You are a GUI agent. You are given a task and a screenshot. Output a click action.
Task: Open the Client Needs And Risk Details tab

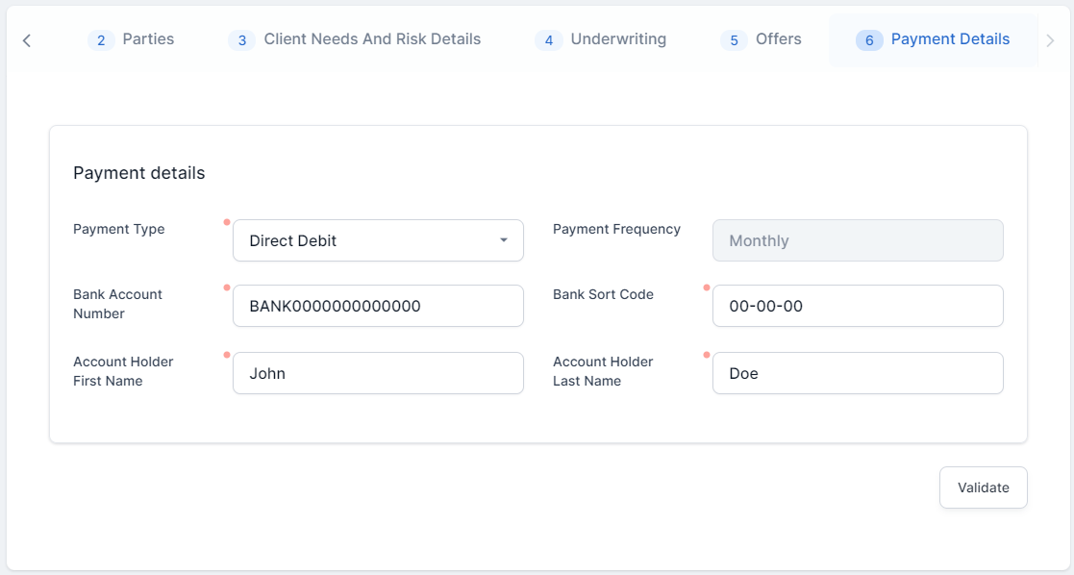click(x=372, y=39)
